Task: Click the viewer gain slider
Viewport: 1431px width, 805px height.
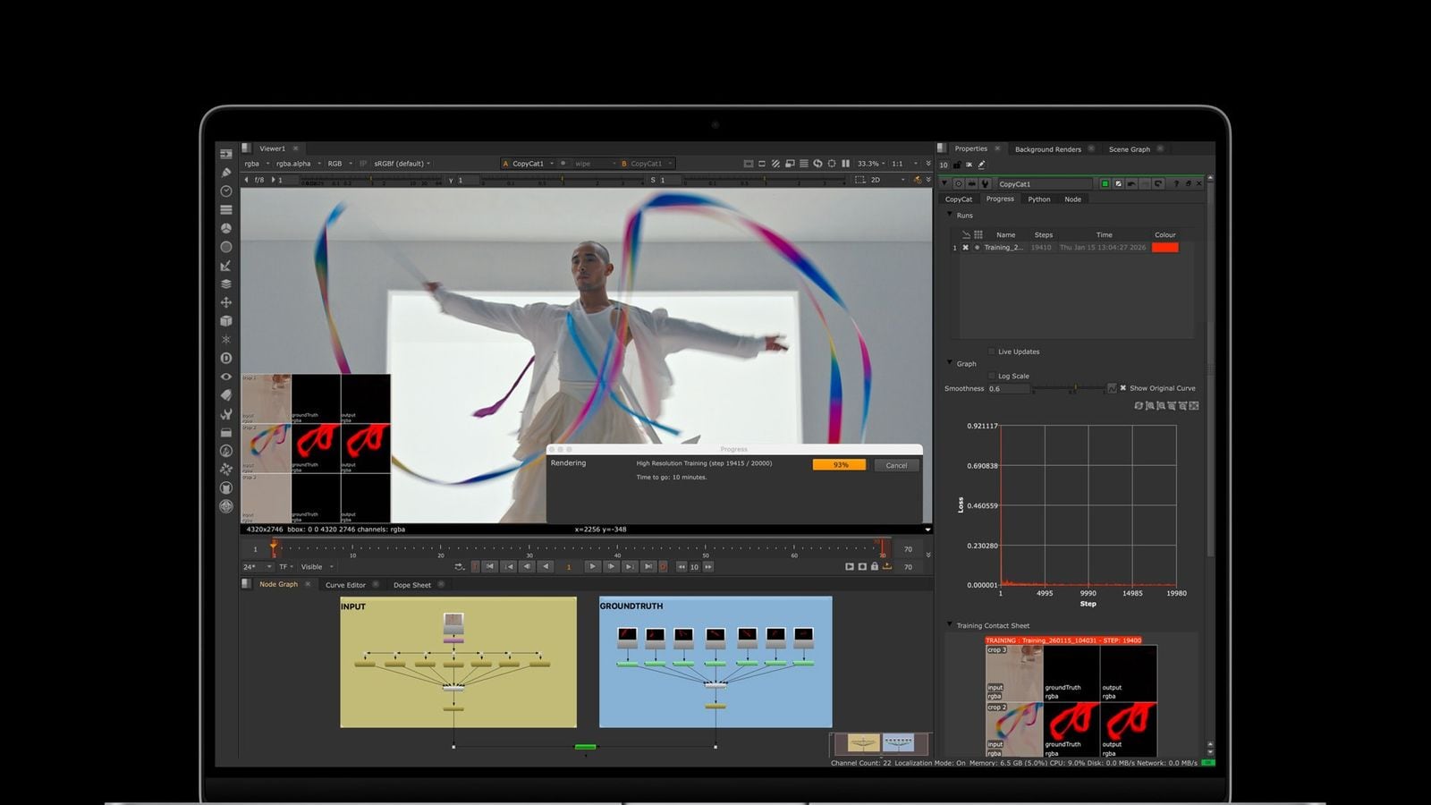Action: [371, 180]
